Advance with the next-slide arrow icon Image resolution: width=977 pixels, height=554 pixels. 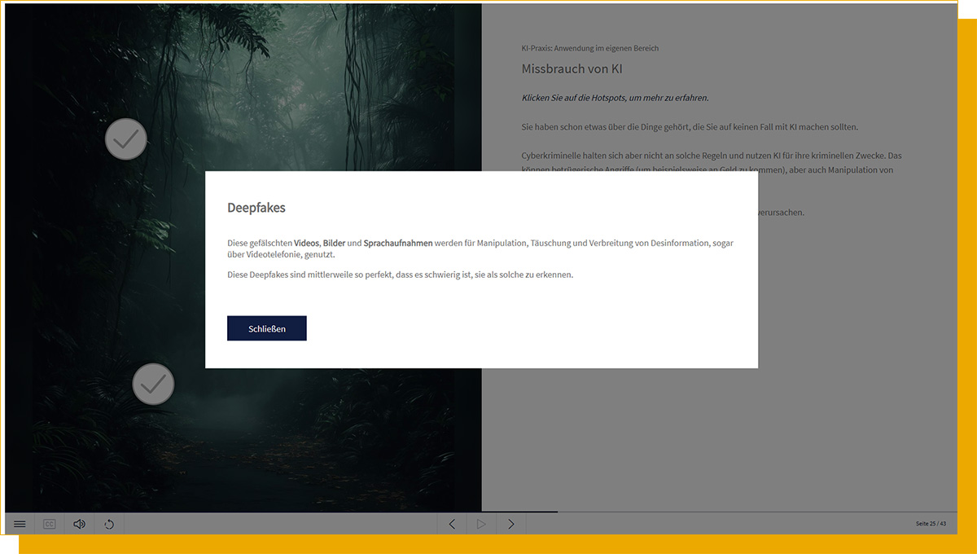coord(510,524)
